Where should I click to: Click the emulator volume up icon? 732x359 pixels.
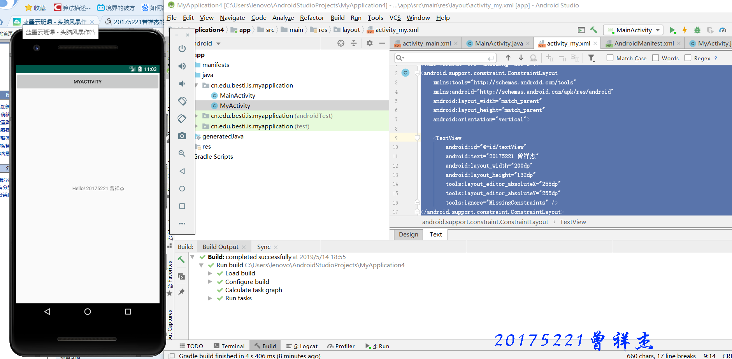182,66
